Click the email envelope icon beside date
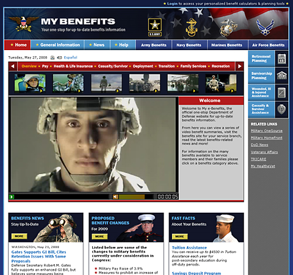 [x=59, y=57]
